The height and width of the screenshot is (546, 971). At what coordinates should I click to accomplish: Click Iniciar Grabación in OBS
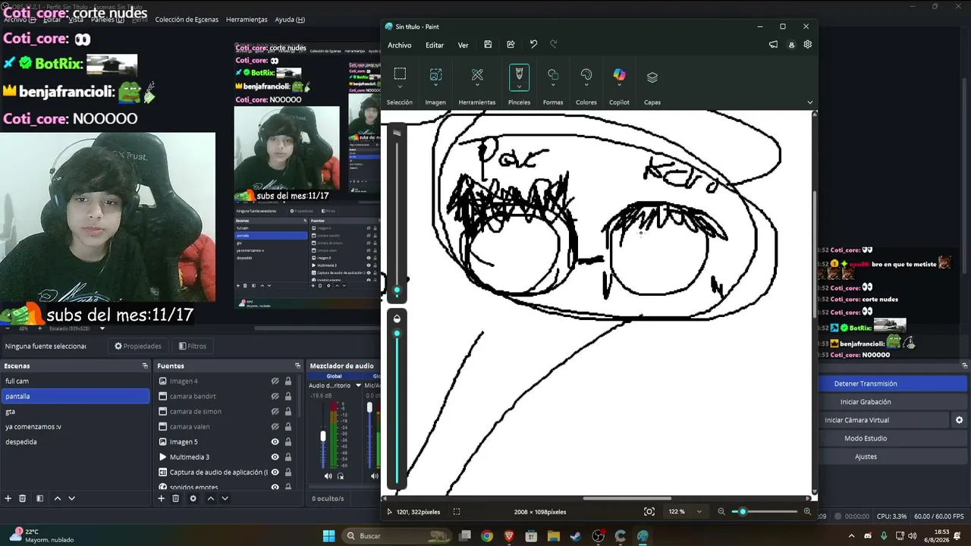(x=866, y=402)
